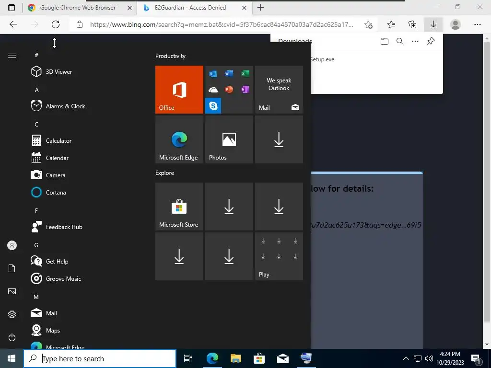Image resolution: width=491 pixels, height=368 pixels.
Task: Open the Photos tile
Action: click(229, 139)
